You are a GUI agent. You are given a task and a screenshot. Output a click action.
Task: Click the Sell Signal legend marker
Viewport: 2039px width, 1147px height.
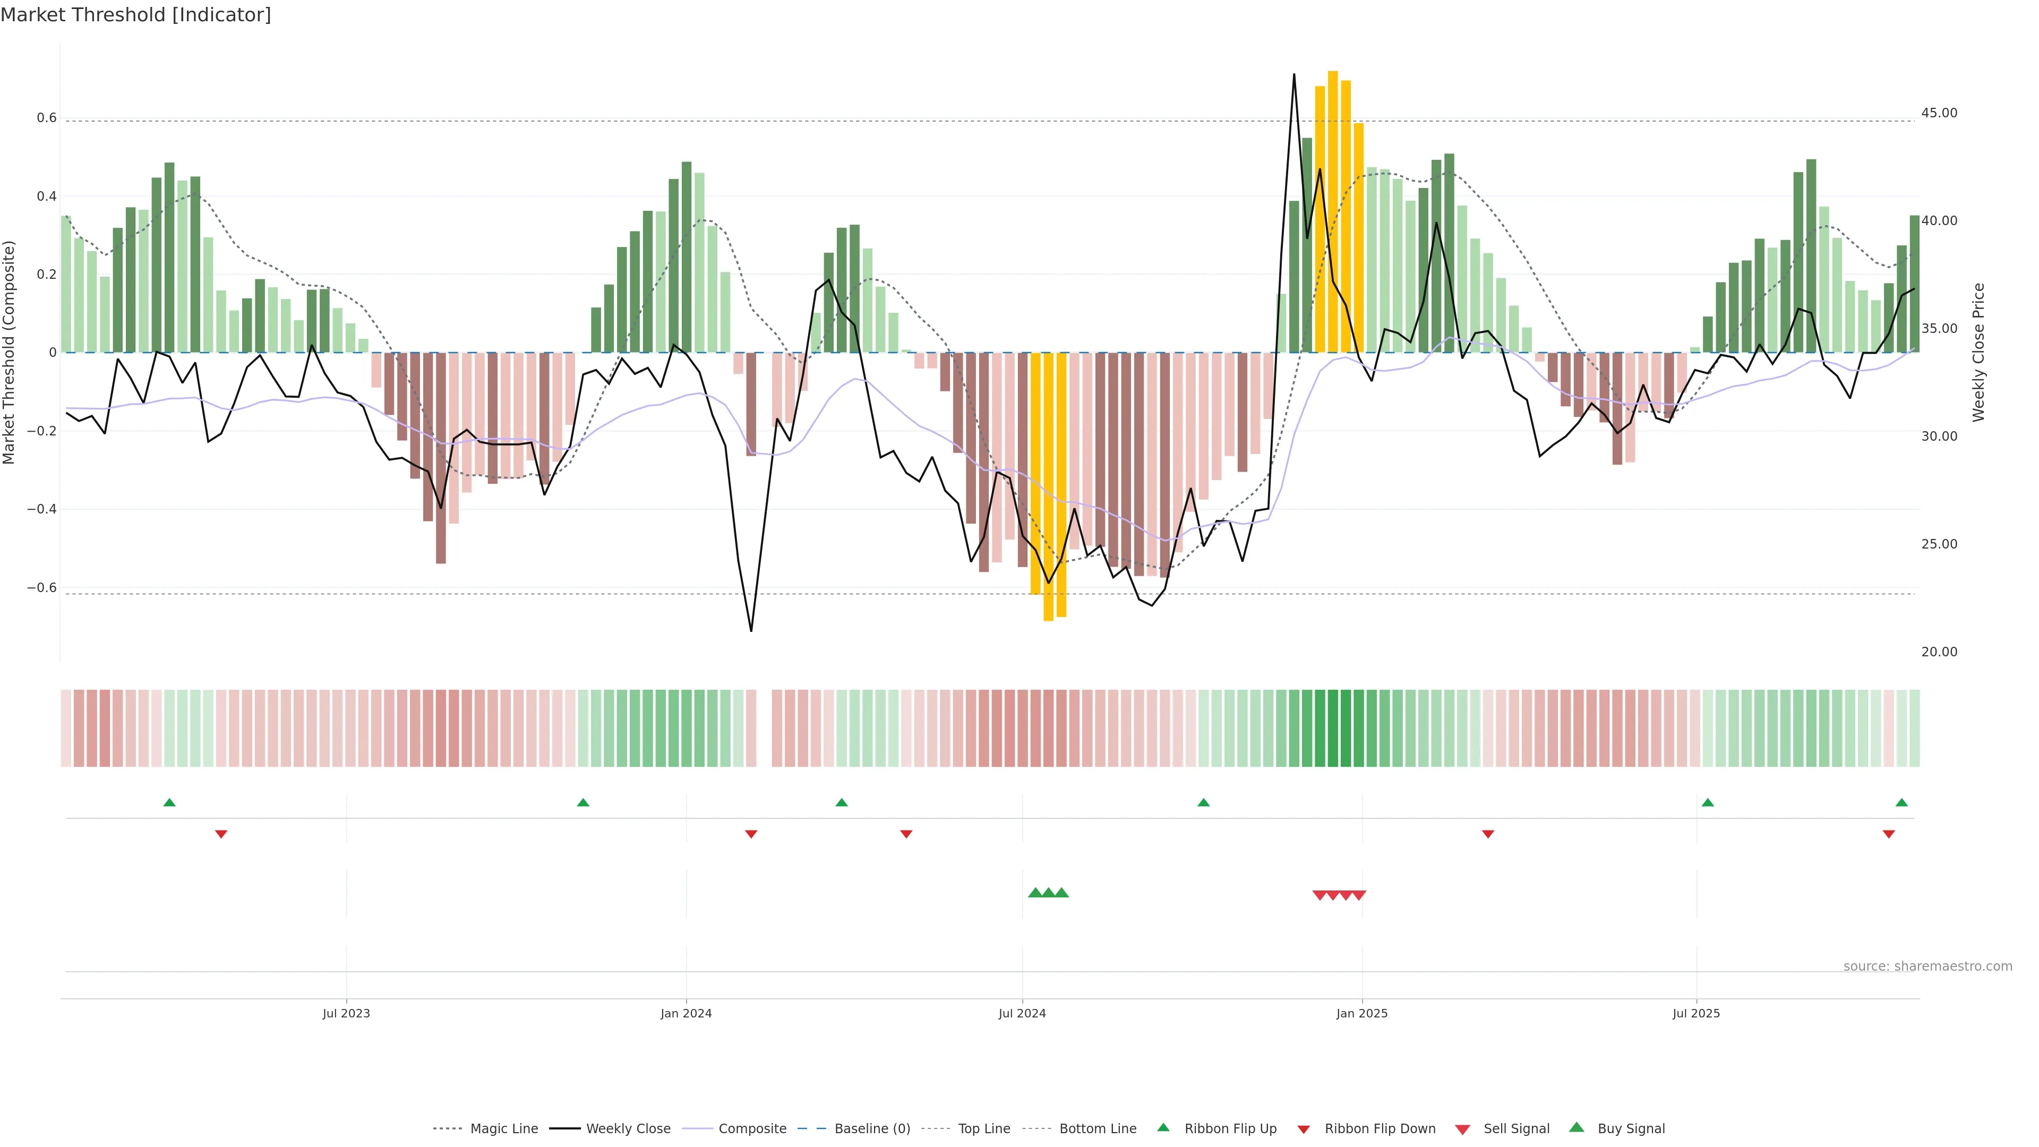point(1463,1129)
